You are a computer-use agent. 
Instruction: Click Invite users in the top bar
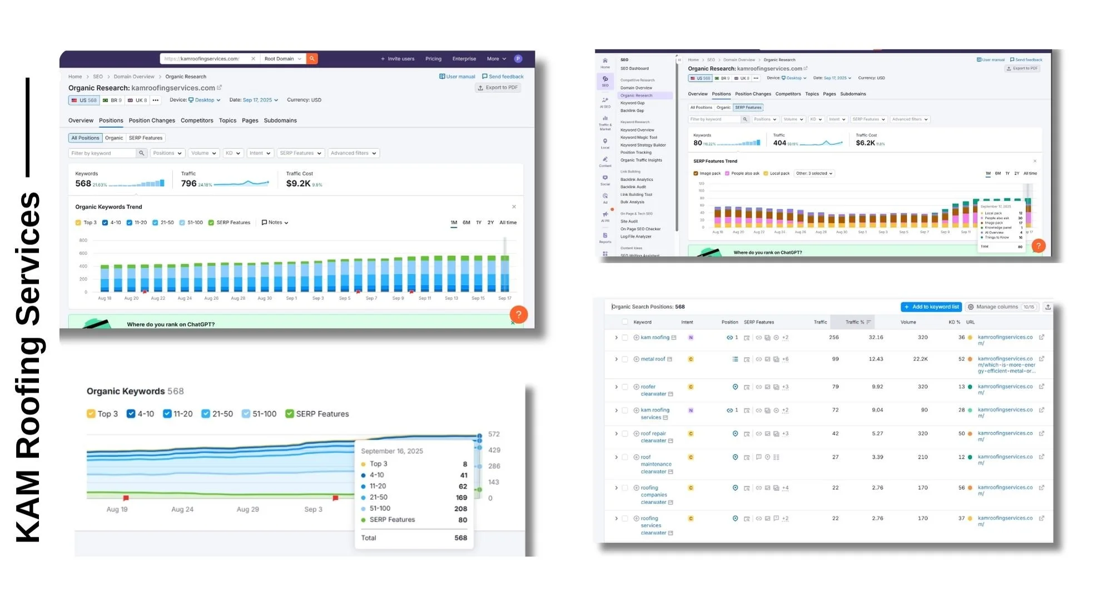click(x=398, y=59)
